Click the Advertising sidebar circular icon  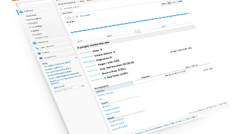click(34, 43)
